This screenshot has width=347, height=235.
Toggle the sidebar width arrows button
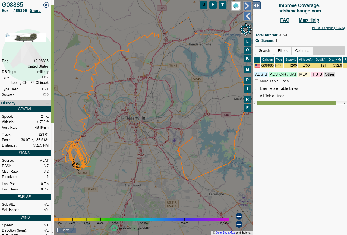coord(257,5)
